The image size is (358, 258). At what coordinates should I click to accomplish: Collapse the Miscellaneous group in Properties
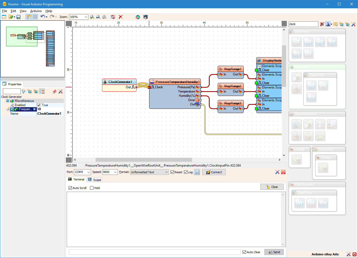point(7,101)
